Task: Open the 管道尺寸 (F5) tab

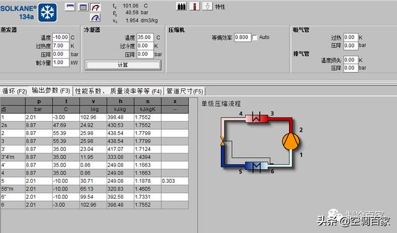Action: (185, 91)
